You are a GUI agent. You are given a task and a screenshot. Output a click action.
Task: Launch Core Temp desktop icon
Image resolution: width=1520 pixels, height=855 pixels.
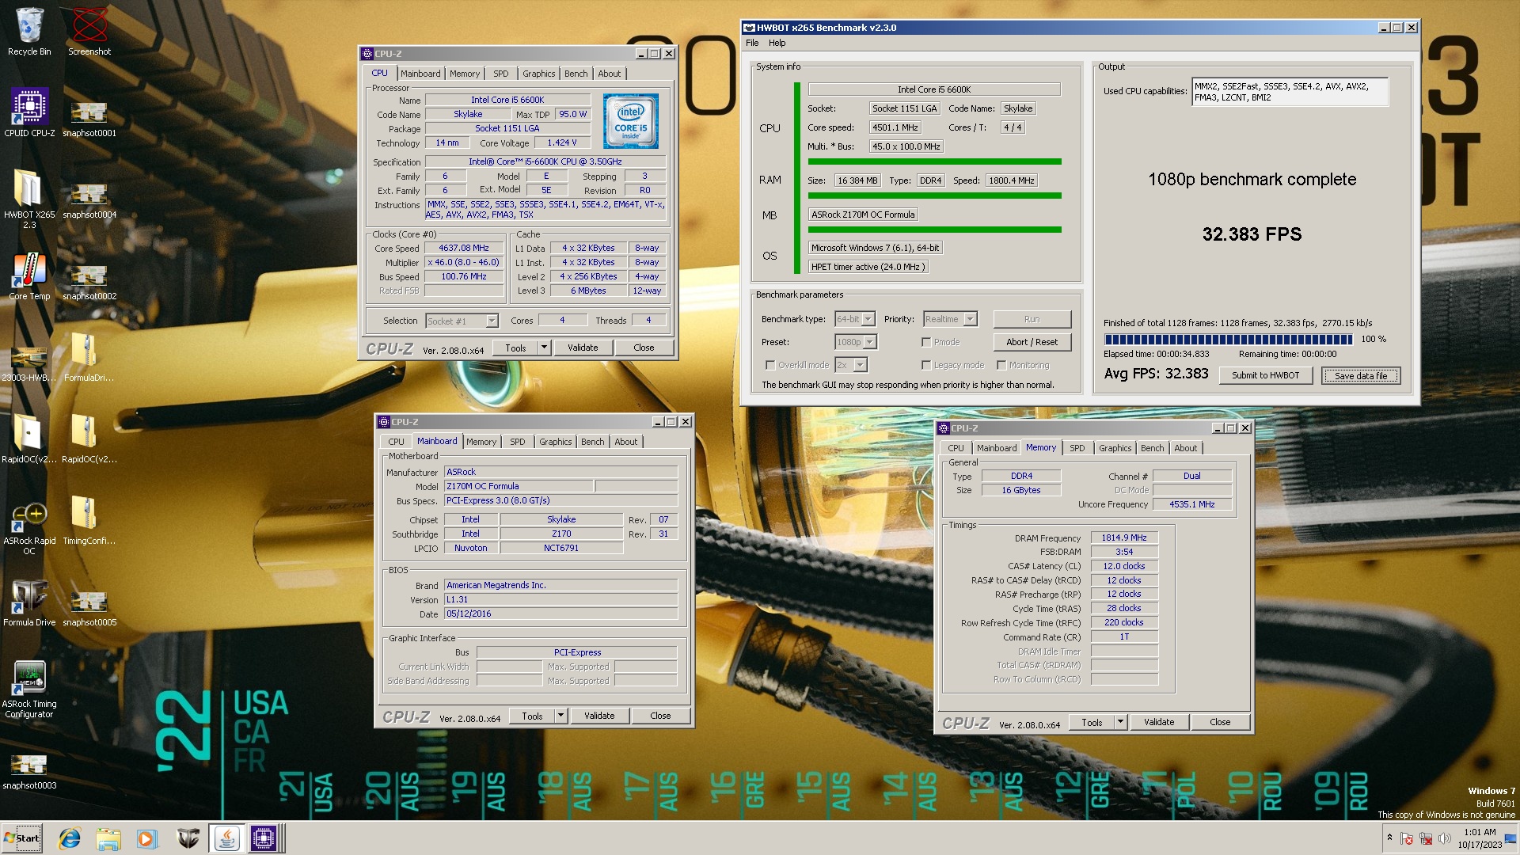[29, 277]
